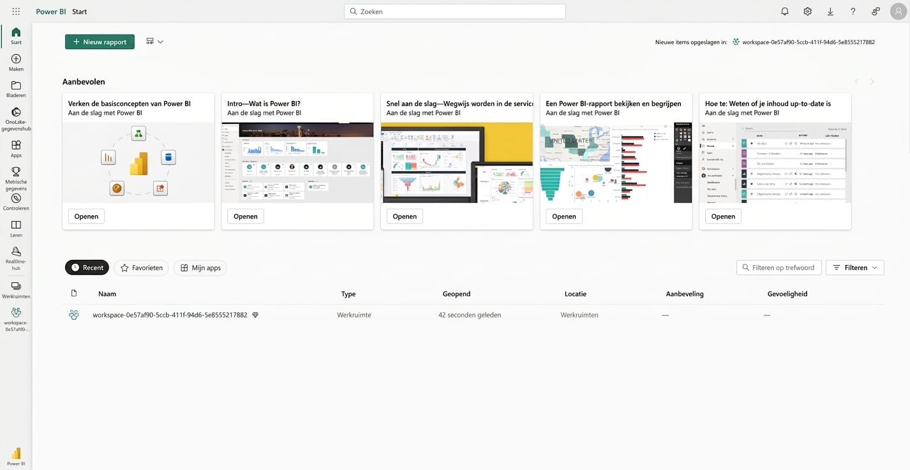Screen dimensions: 910x470
Task: Click the diamond premium icon beside workspace name
Action: pos(255,315)
